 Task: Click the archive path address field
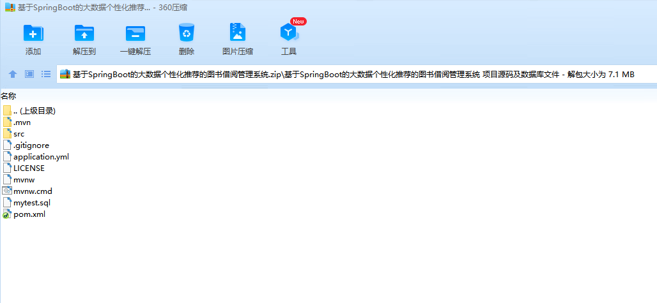pyautogui.click(x=357, y=75)
